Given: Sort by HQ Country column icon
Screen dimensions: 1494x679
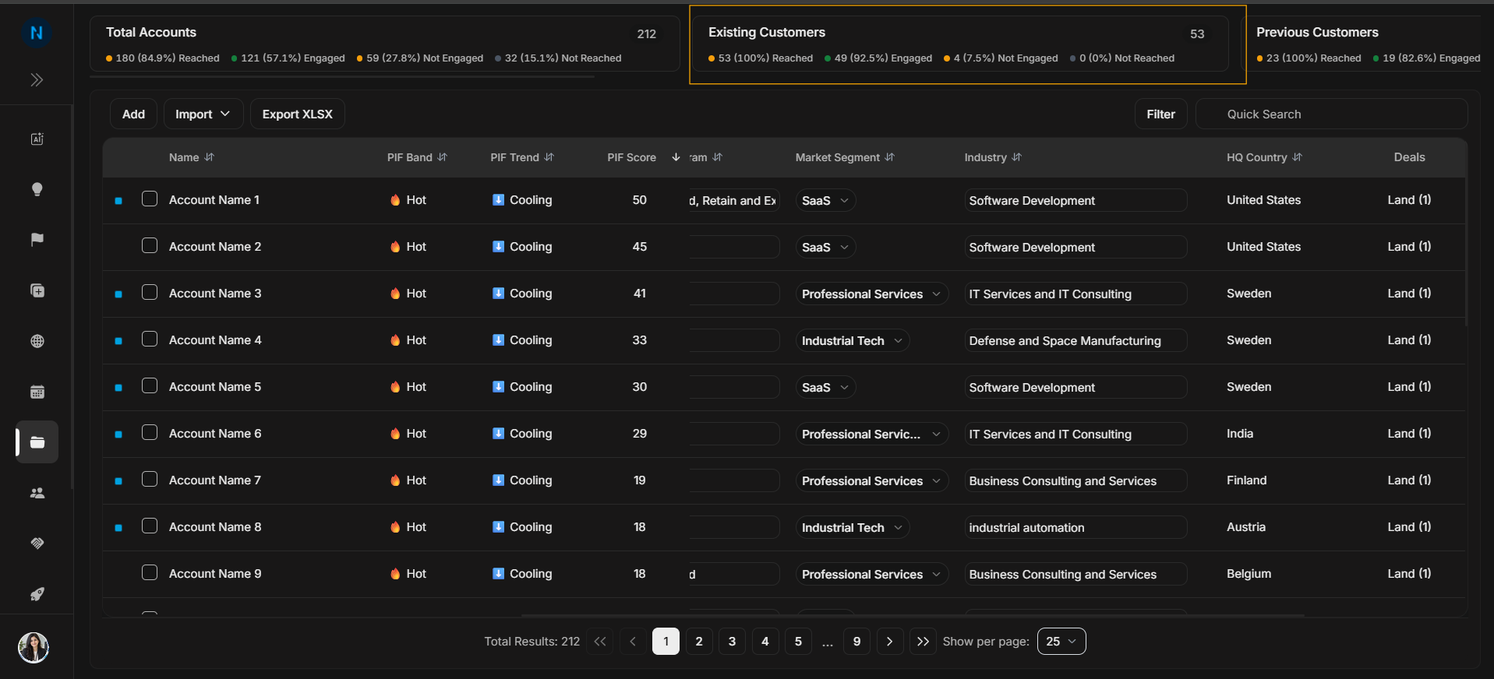Looking at the screenshot, I should 1297,157.
